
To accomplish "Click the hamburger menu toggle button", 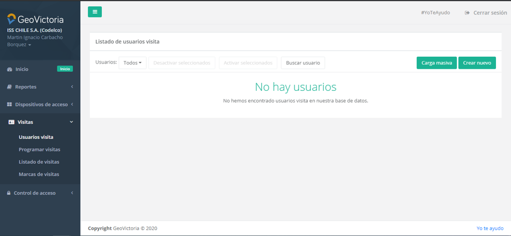I will (95, 12).
